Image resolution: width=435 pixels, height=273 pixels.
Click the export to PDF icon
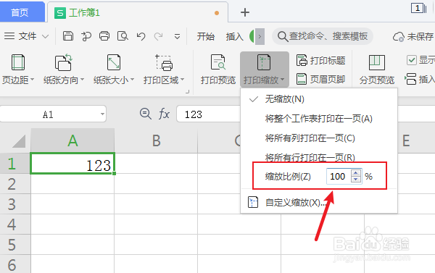click(86, 36)
